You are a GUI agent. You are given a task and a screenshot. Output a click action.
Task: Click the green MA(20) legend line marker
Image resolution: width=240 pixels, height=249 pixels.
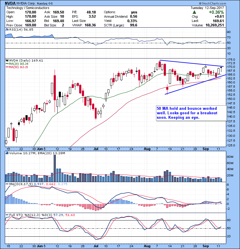7,64
